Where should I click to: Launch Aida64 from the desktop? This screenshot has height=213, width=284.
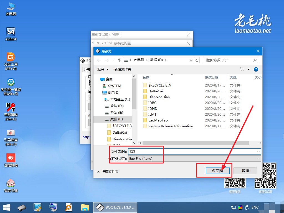11,34
